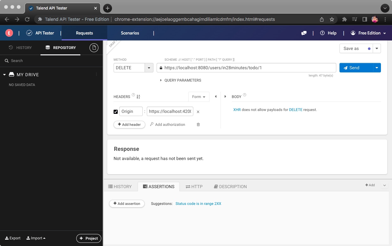Open ASSERTIONS tab

pos(159,187)
